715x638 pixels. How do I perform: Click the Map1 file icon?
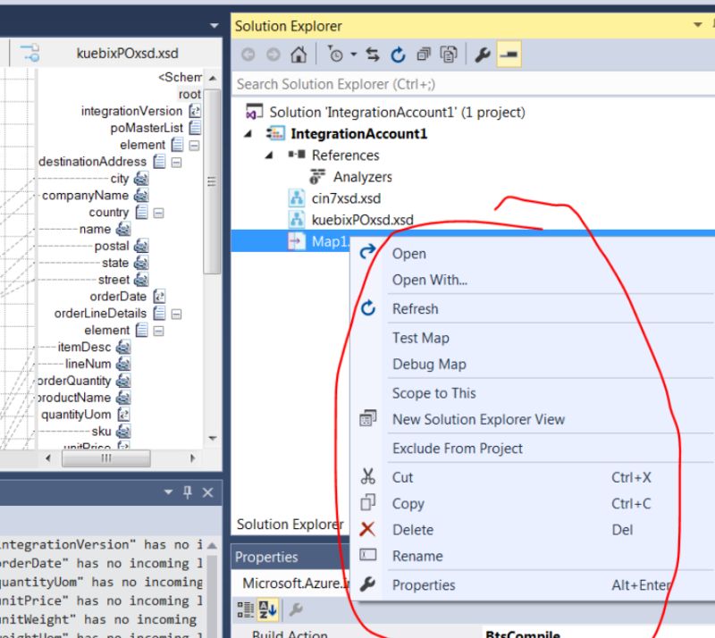pos(297,241)
